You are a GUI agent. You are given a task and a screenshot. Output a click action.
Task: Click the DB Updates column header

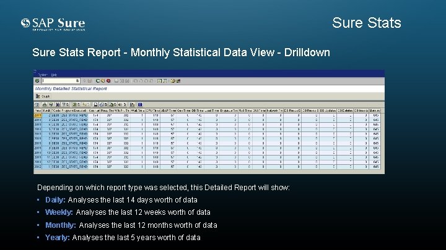click(x=328, y=110)
